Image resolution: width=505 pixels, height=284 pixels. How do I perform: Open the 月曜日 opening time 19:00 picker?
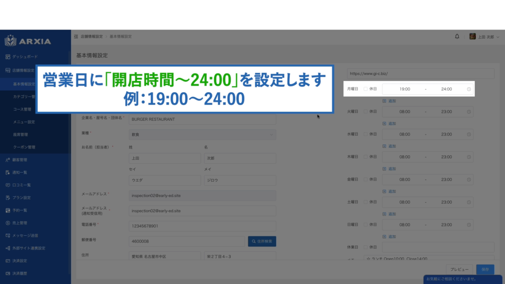tap(404, 89)
